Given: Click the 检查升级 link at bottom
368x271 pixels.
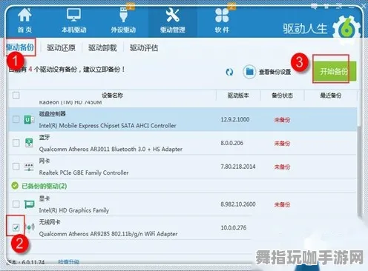Looking at the screenshot, I should point(68,262).
